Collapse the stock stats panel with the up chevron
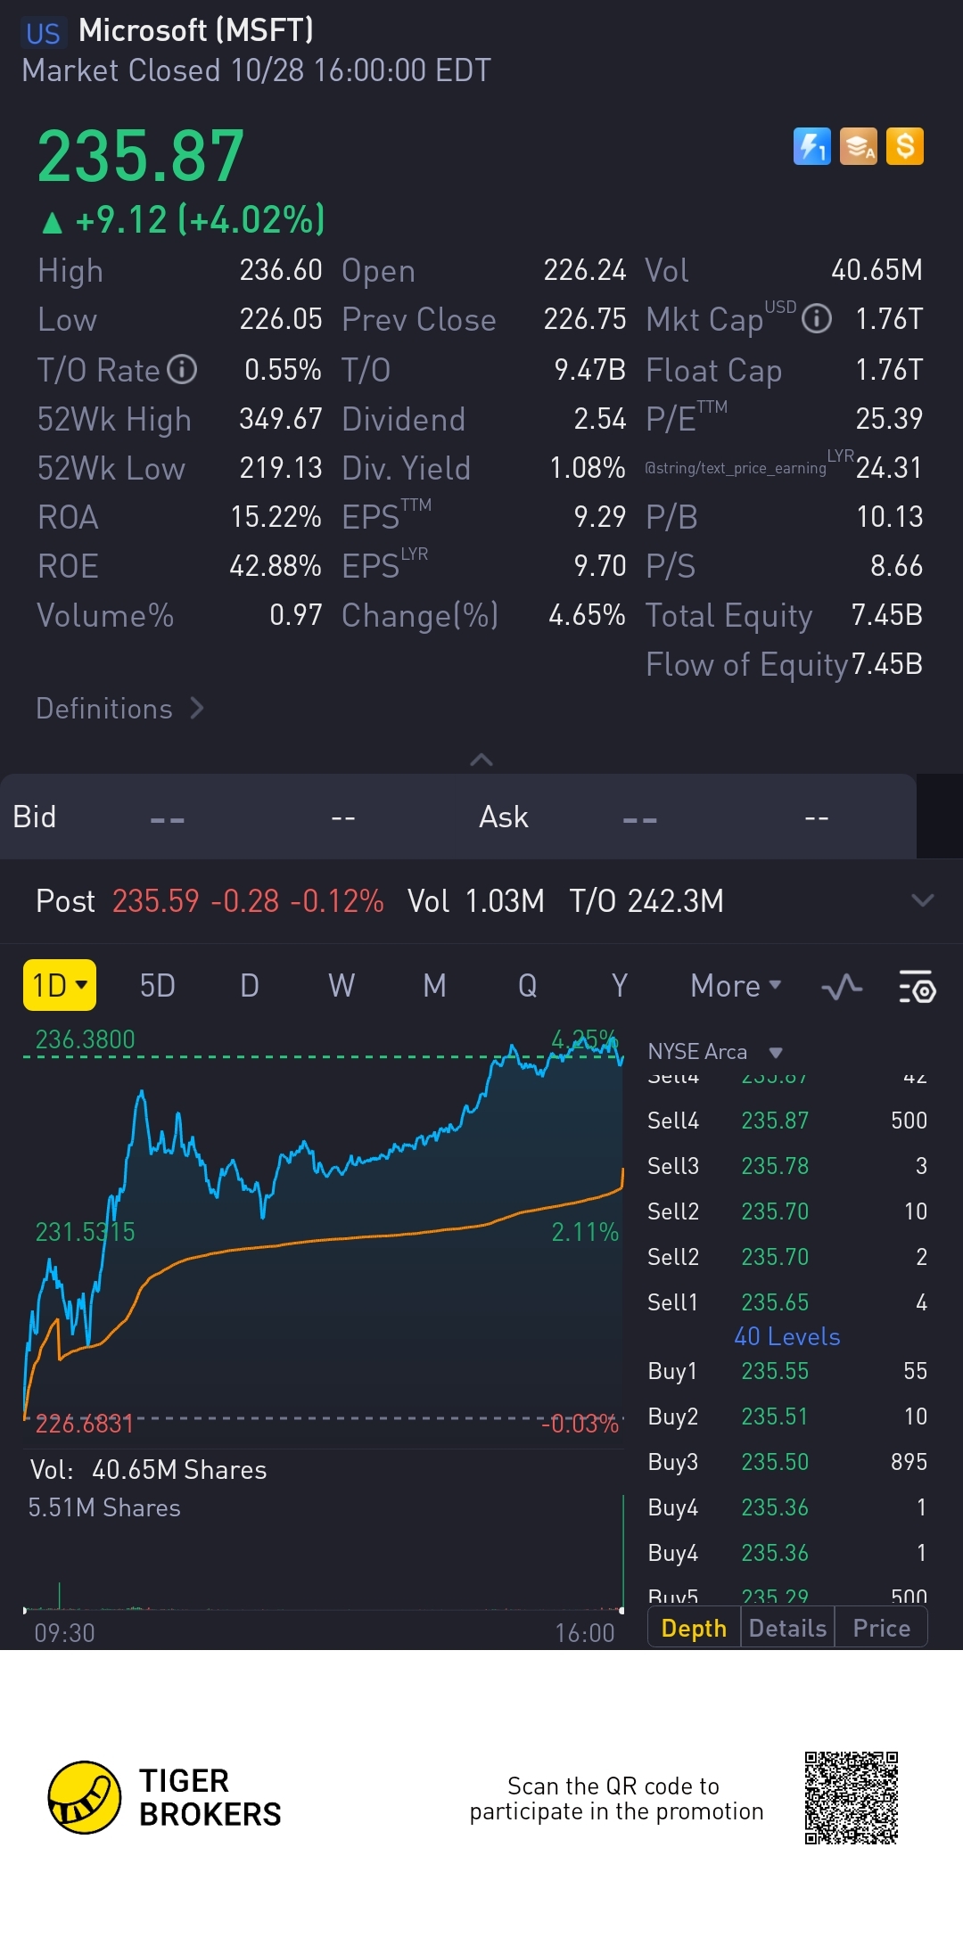Viewport: 963px width, 1946px height. [481, 760]
